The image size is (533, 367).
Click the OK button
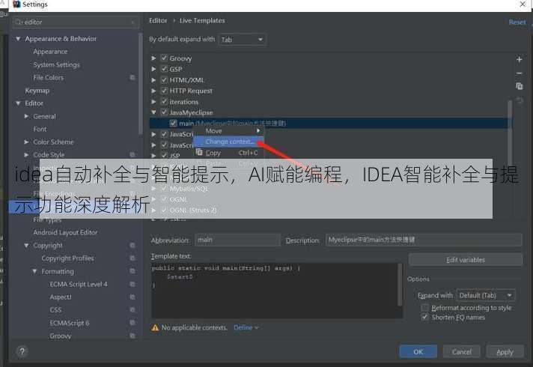418,351
